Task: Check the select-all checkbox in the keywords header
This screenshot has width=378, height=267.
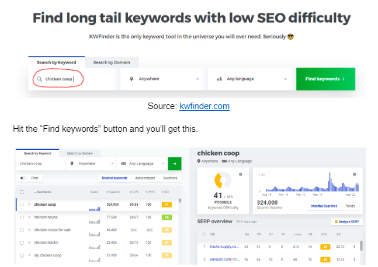Action: 22,192
